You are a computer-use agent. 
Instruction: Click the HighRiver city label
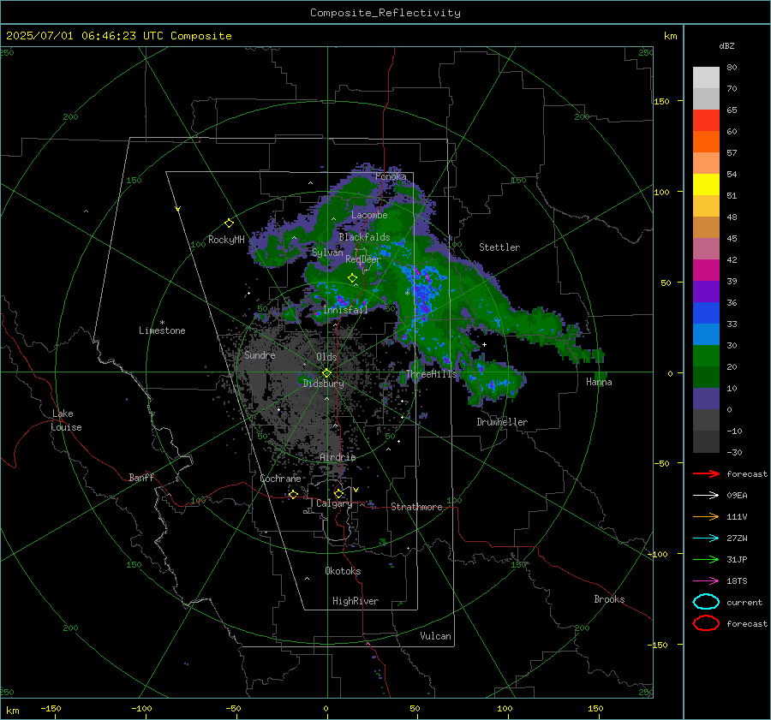(x=356, y=601)
